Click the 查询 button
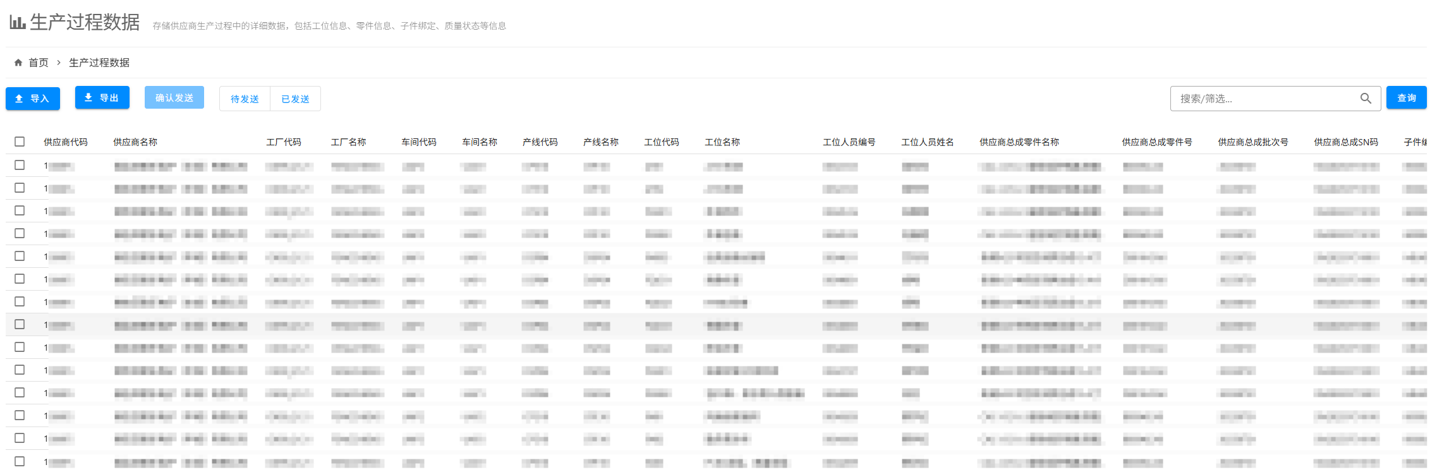 1406,98
